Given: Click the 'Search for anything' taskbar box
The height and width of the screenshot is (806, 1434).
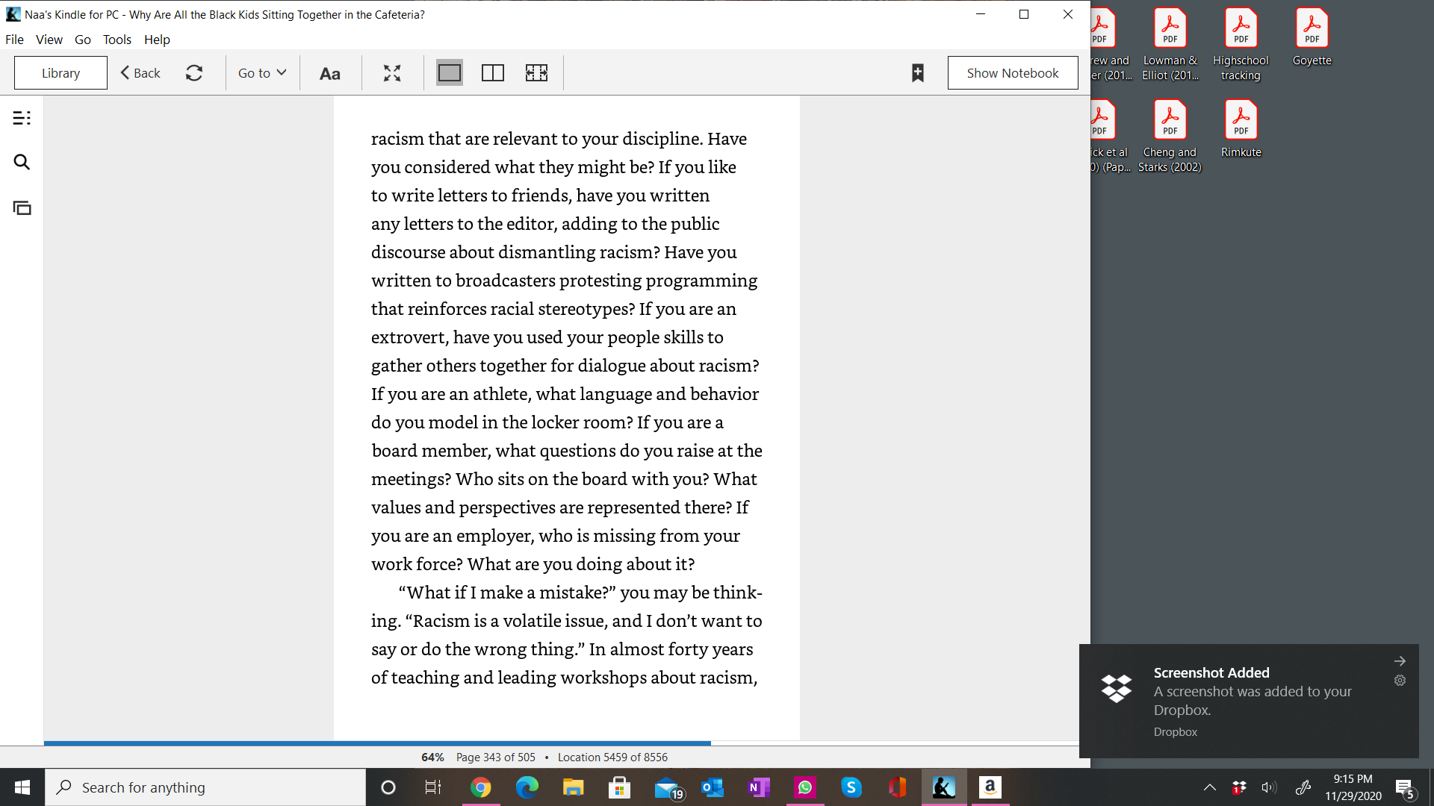Looking at the screenshot, I should (205, 787).
